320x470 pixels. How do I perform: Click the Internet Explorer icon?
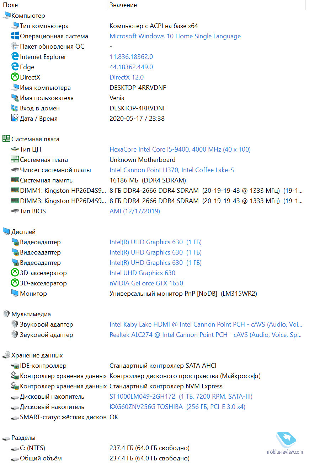(x=15, y=56)
